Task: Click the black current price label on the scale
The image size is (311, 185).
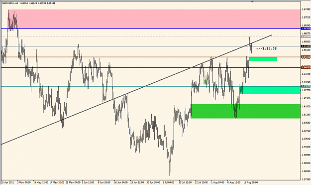Action: click(306, 46)
